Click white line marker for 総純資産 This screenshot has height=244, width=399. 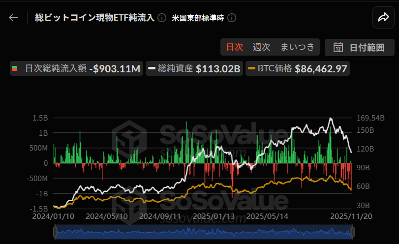[x=152, y=68]
